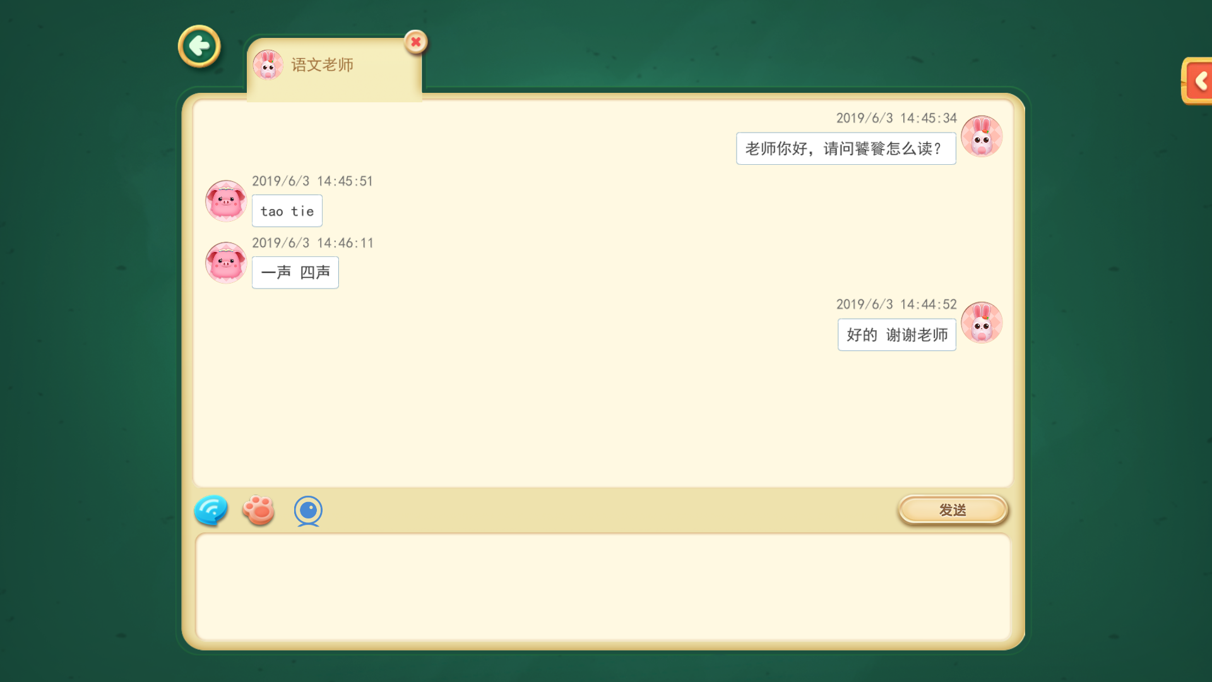
Task: Click timestamp 2019/6/3 14:45:34
Action: [x=896, y=118]
